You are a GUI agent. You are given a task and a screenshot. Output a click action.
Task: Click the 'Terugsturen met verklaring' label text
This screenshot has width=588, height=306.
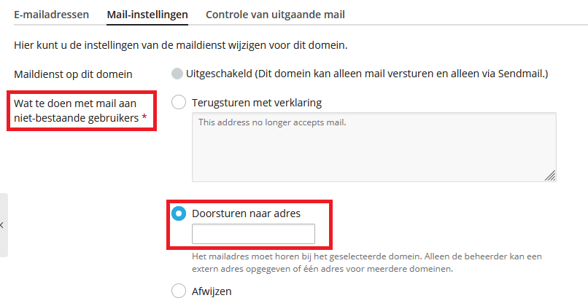pyautogui.click(x=257, y=103)
